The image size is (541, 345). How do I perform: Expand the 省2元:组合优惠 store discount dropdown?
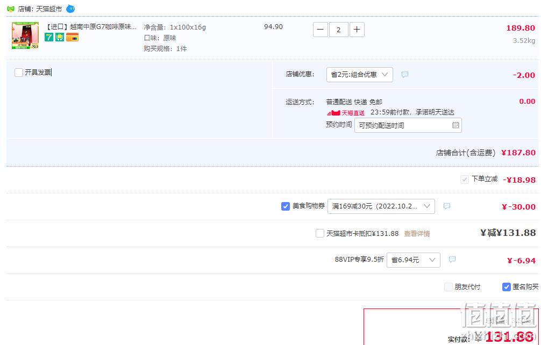pos(360,75)
